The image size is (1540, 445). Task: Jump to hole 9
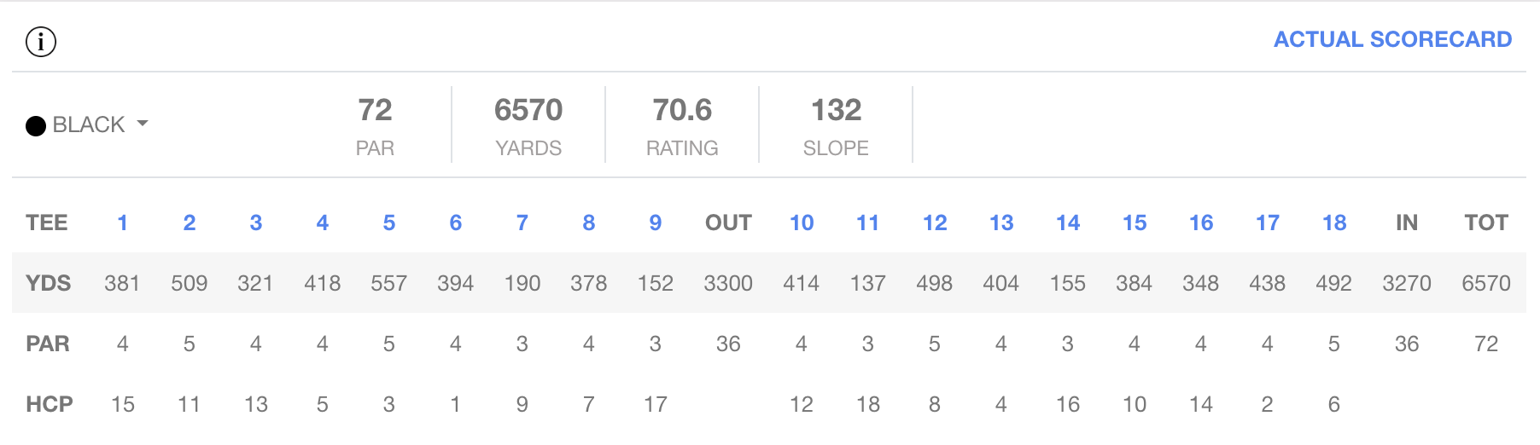[655, 223]
